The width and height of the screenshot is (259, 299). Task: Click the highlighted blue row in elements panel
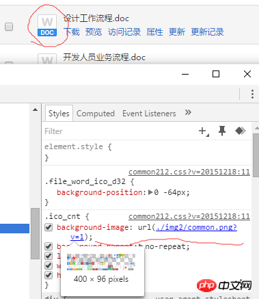pyautogui.click(x=14, y=229)
